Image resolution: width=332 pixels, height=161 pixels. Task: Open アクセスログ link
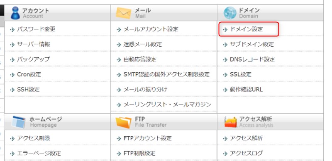pos(247,153)
